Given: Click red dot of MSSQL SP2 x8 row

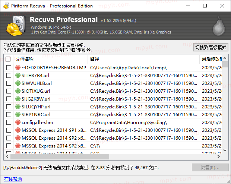Looking at the screenshot, I should point(18,146).
